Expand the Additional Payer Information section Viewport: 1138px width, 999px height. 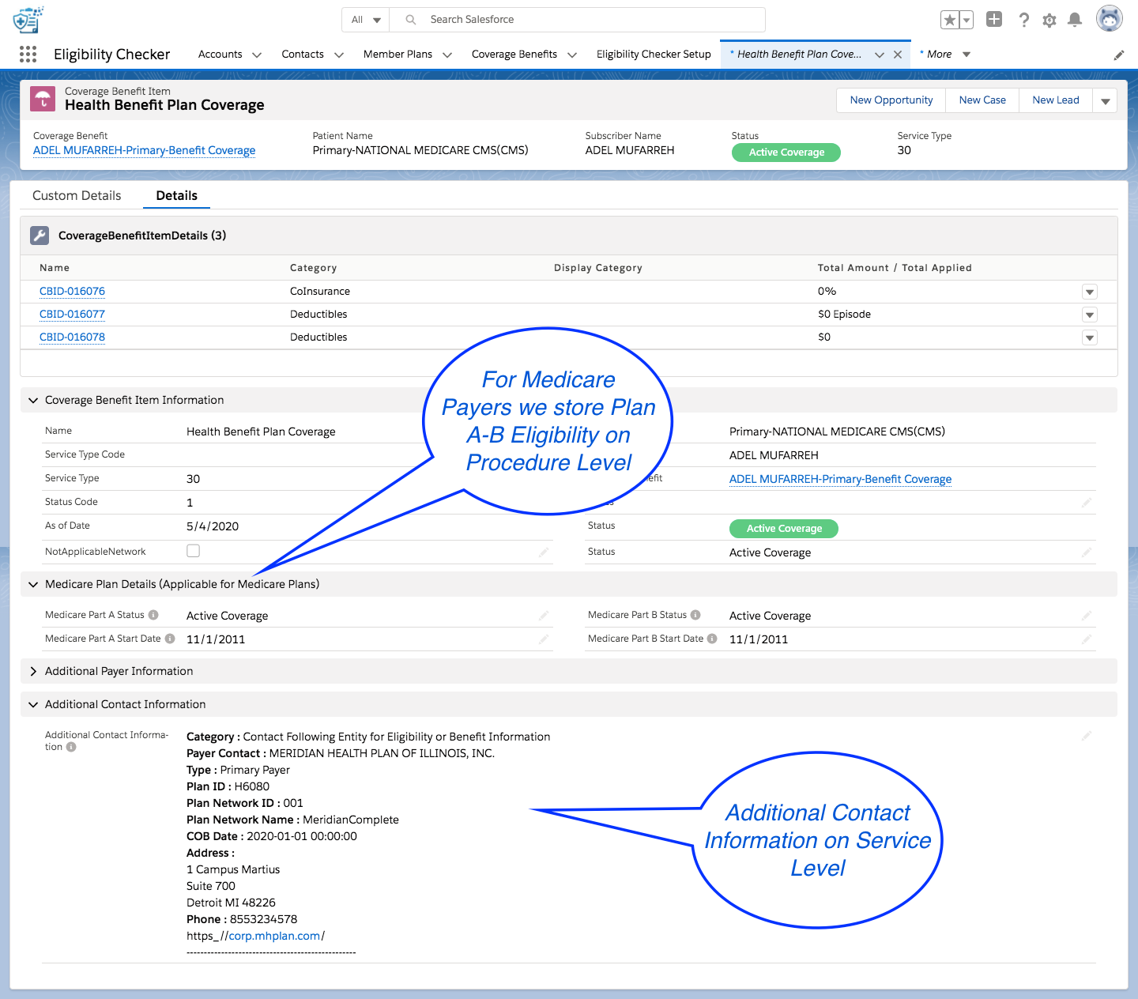[x=33, y=671]
